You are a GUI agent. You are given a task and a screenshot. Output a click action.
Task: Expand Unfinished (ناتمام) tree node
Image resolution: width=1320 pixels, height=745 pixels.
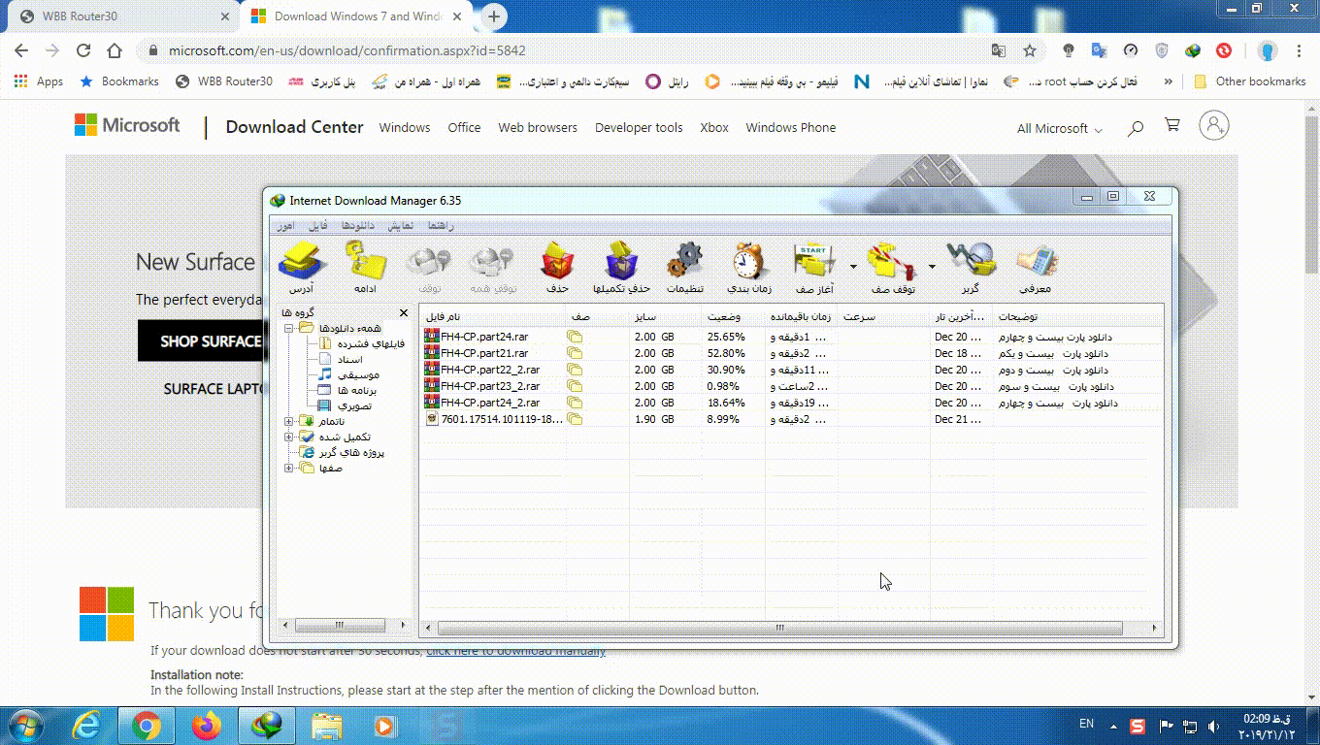[288, 421]
